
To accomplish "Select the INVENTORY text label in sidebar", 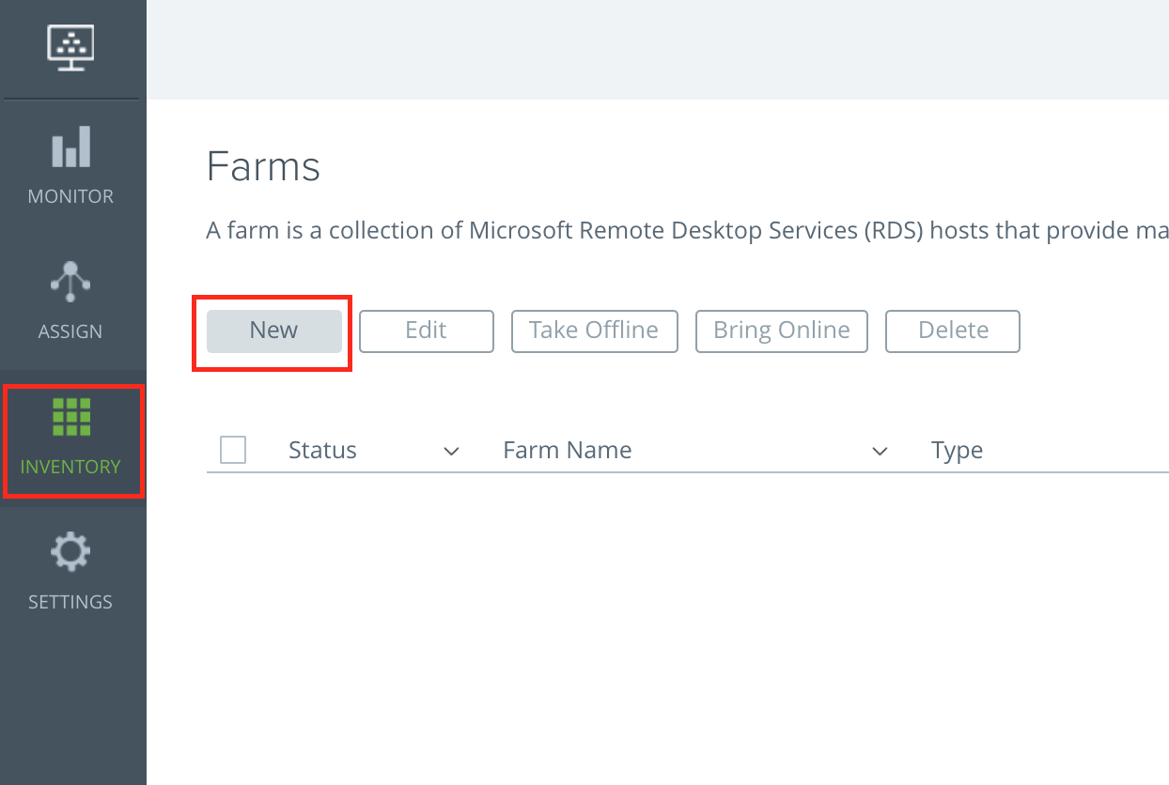I will (x=70, y=467).
